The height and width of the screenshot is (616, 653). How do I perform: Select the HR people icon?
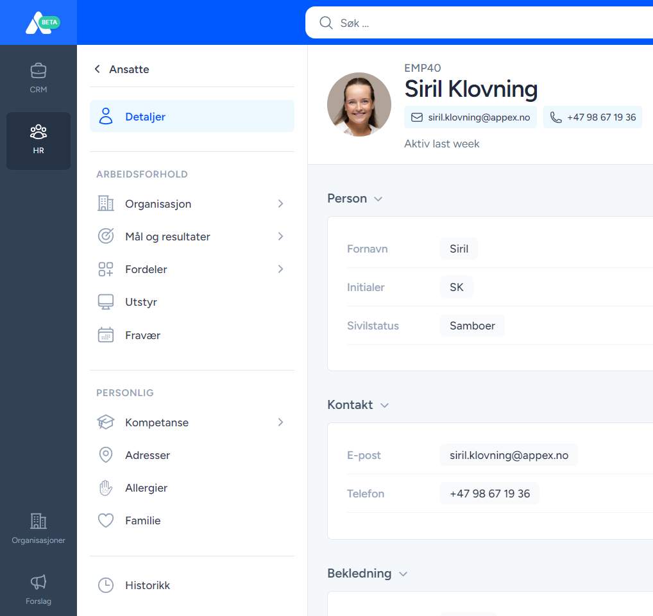[38, 132]
